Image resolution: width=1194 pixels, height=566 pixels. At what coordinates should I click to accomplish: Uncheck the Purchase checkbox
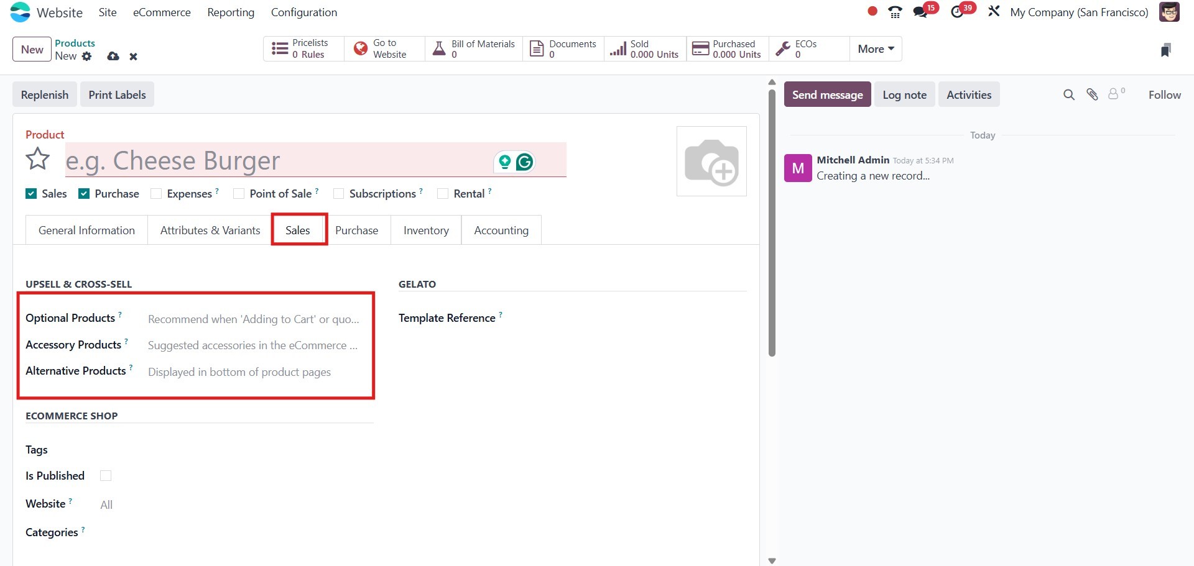pos(84,194)
